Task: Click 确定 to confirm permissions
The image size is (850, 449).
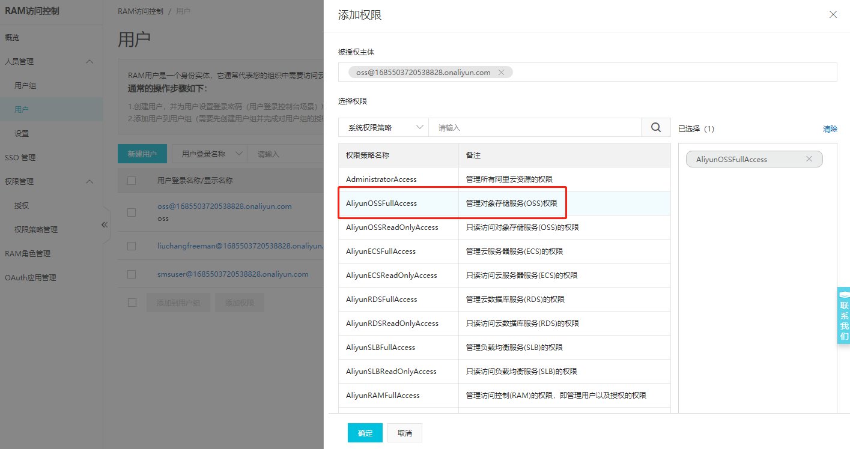Action: click(x=365, y=432)
